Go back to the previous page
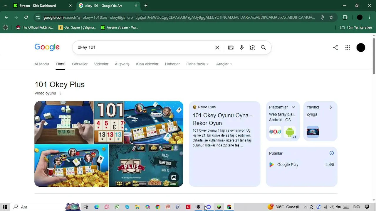Image resolution: width=376 pixels, height=211 pixels. [6, 17]
